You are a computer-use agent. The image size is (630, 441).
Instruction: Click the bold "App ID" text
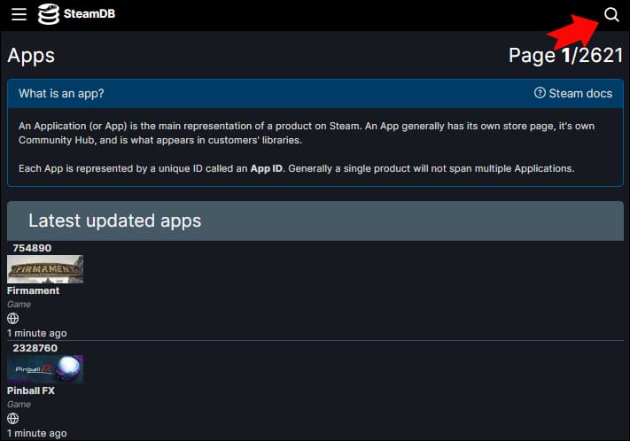[x=267, y=168]
